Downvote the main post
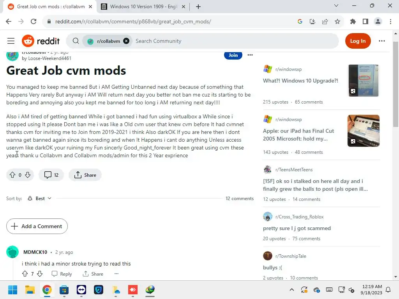Image resolution: width=399 pixels, height=299 pixels. (x=28, y=175)
